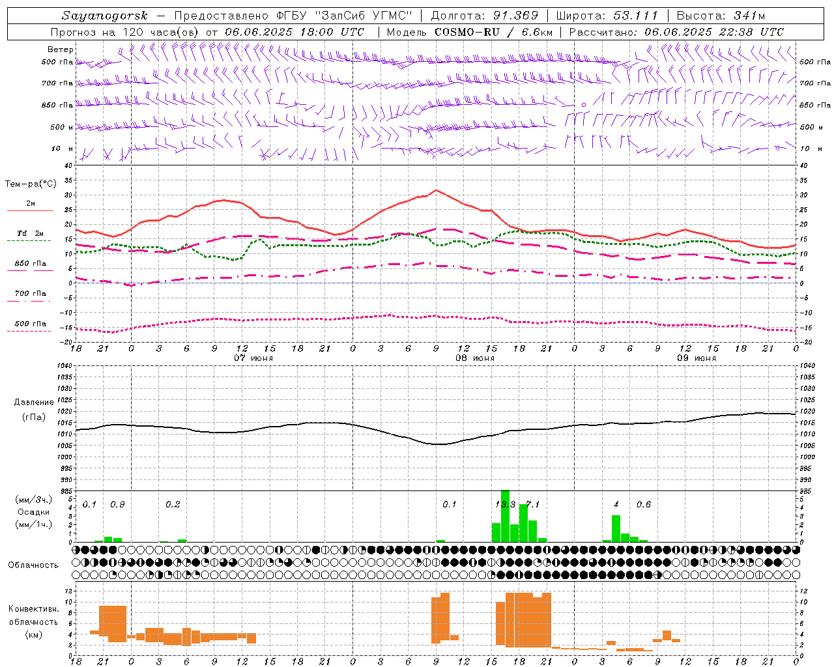Click the '(гПа)' unit label under Давление
The width and height of the screenshot is (834, 667).
[34, 418]
